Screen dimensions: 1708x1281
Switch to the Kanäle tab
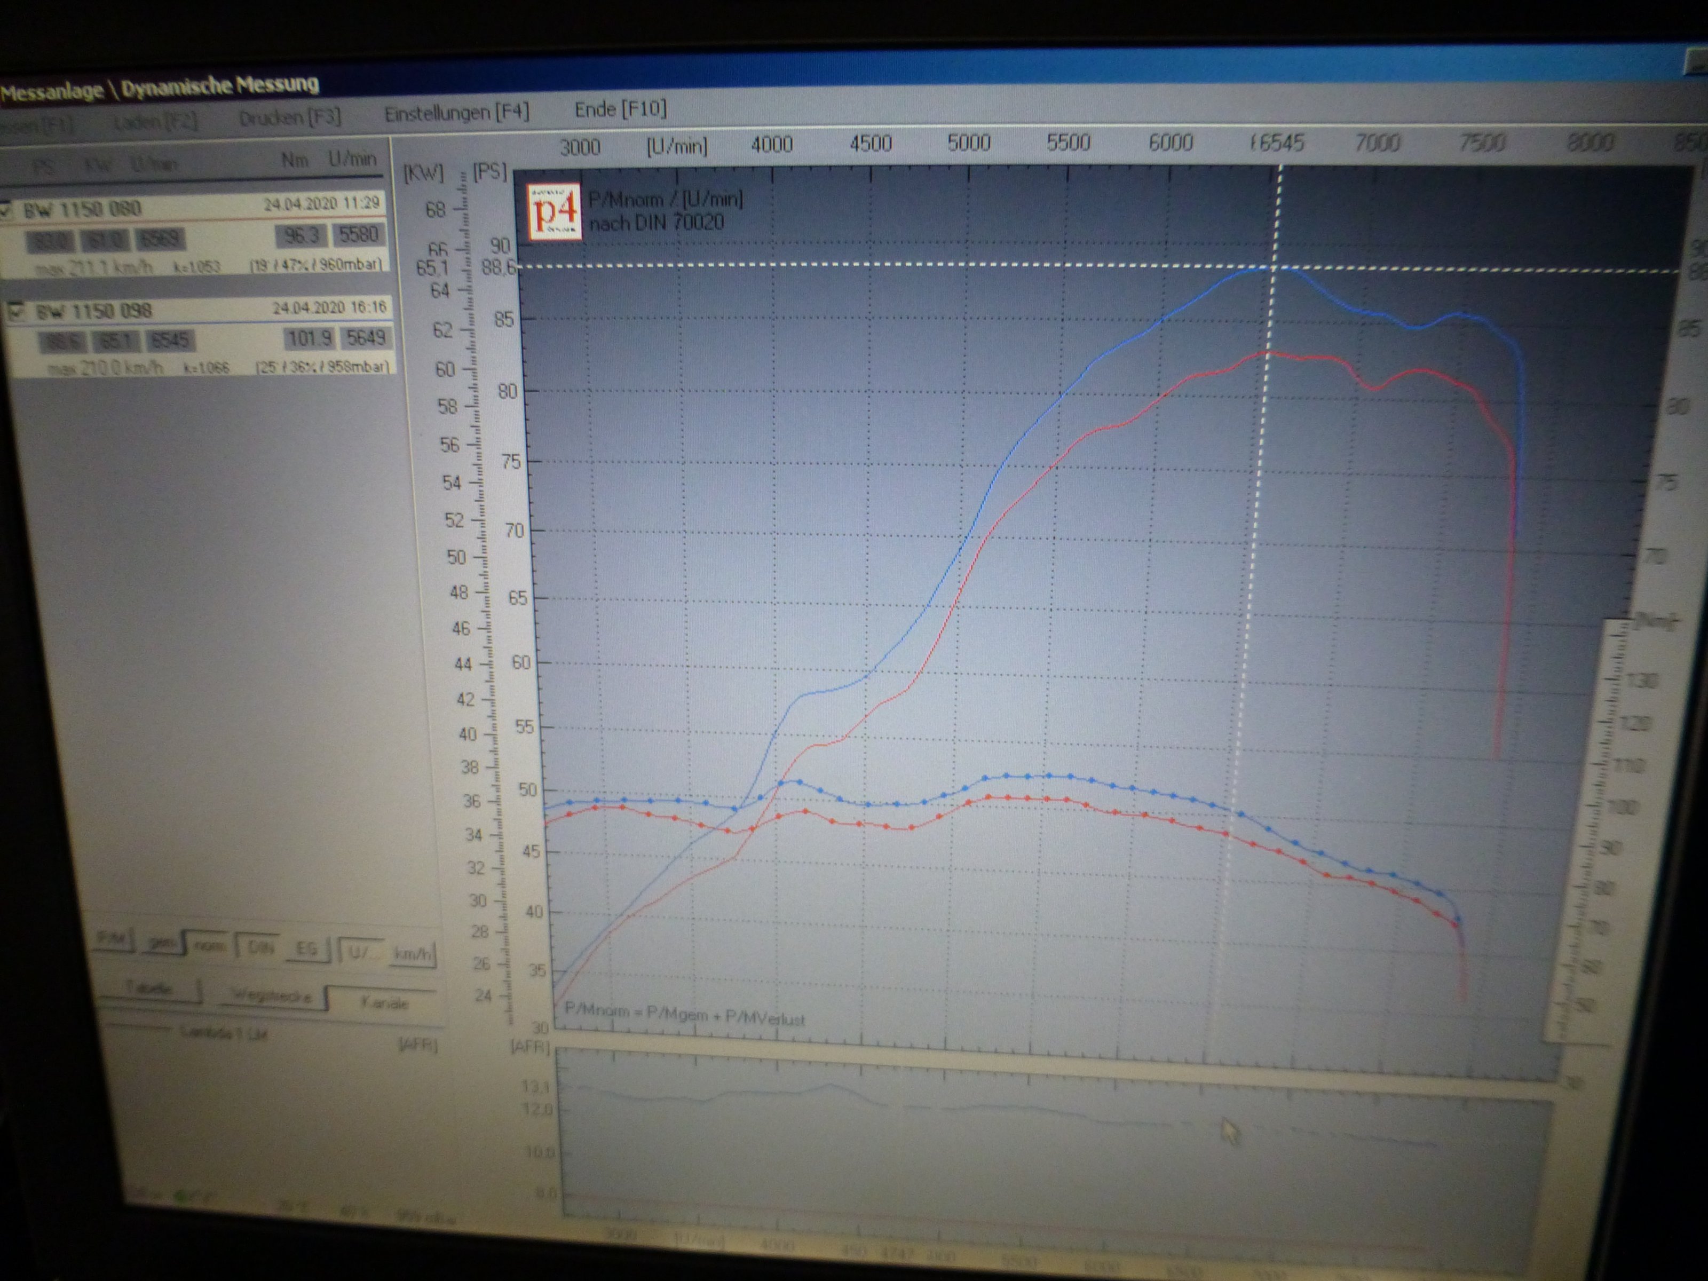pyautogui.click(x=383, y=1003)
